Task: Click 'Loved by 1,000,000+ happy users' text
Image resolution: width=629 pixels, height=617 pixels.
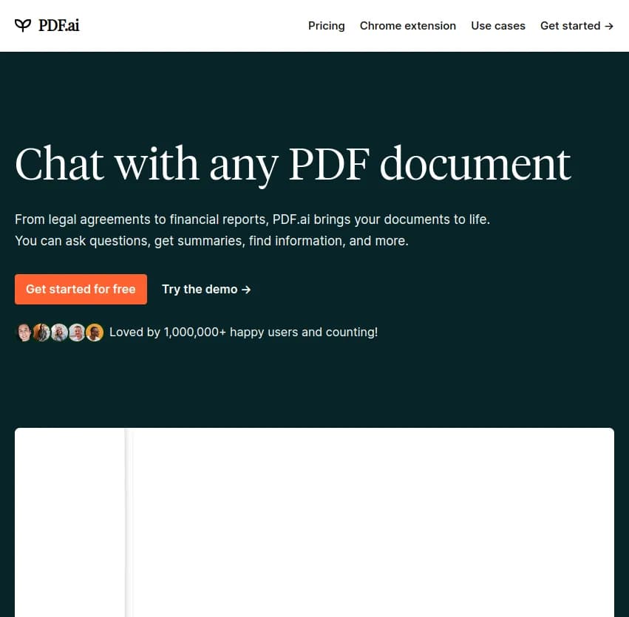Action: (x=243, y=332)
